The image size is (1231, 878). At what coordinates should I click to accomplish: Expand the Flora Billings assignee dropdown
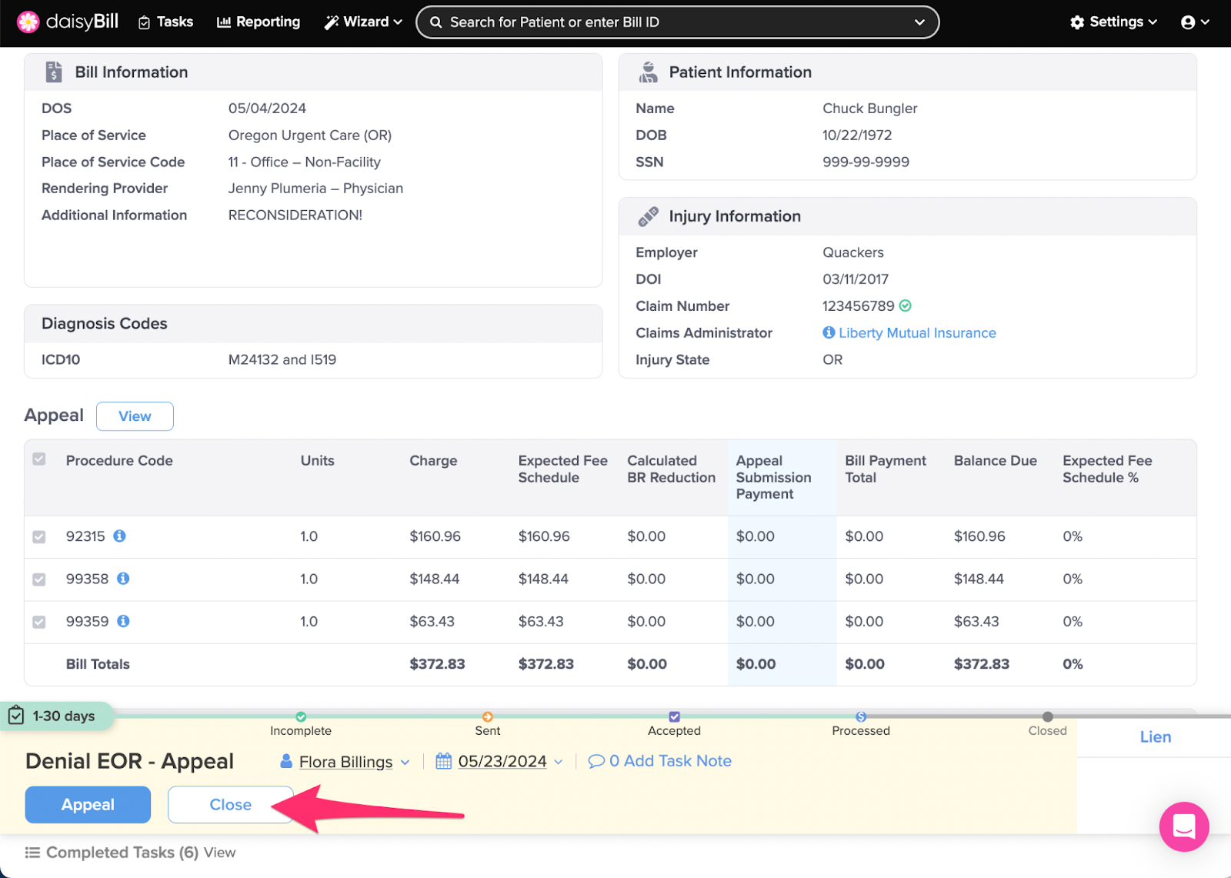(345, 762)
